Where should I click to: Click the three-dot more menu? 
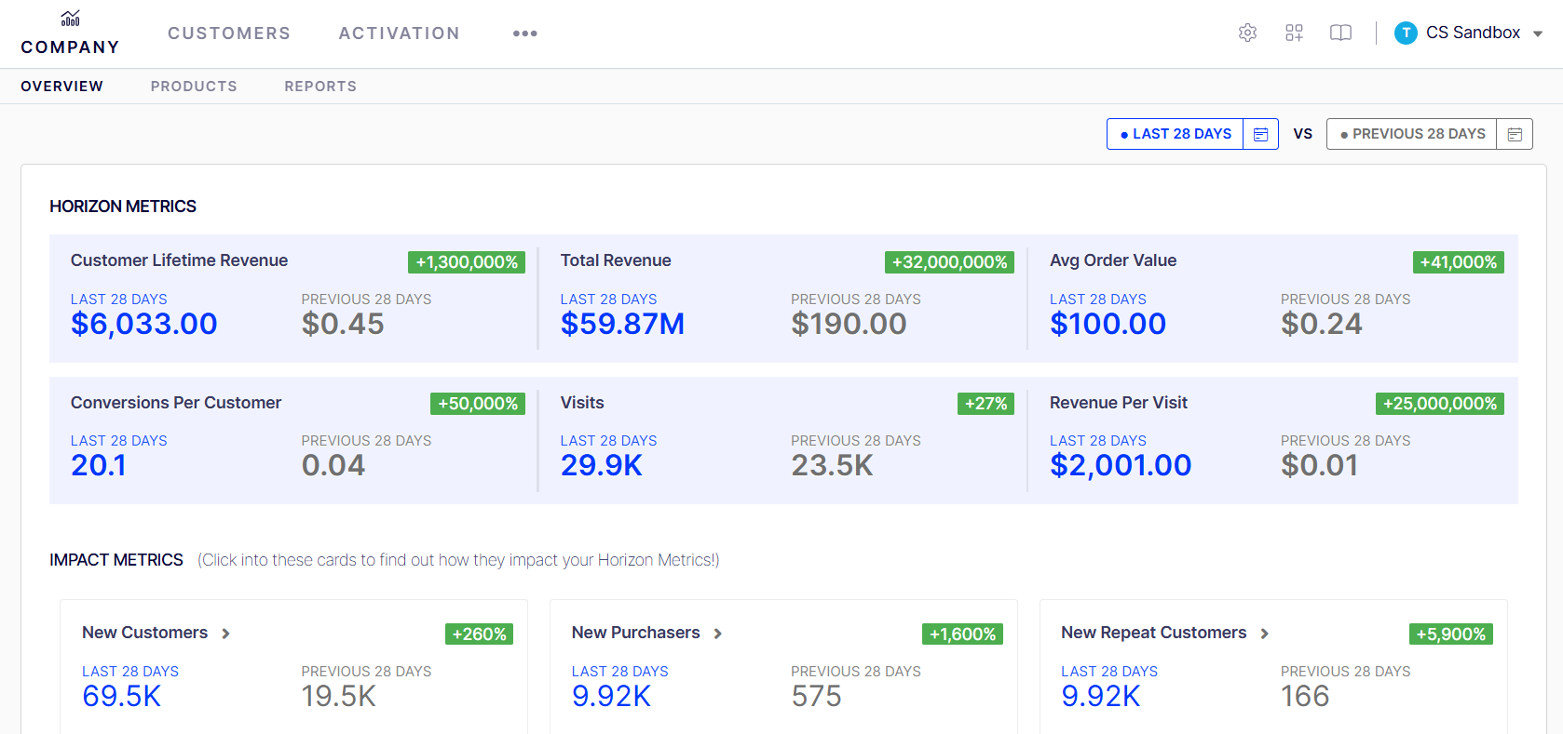524,33
